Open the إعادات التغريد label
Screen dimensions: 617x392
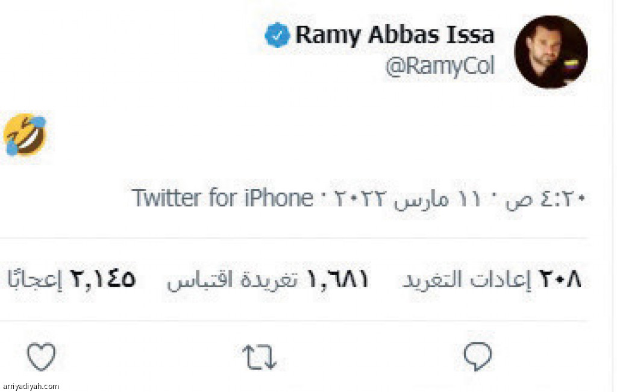click(x=466, y=280)
